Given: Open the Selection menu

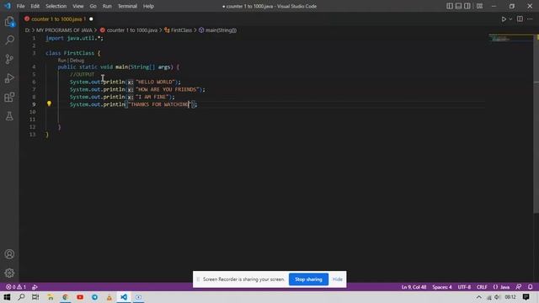Looking at the screenshot, I should (x=56, y=6).
